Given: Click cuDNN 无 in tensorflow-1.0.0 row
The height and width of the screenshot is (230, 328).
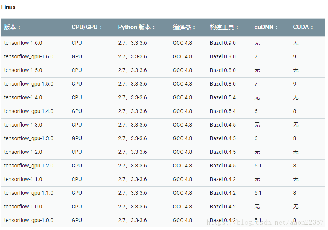Looking at the screenshot, I should click(257, 207).
